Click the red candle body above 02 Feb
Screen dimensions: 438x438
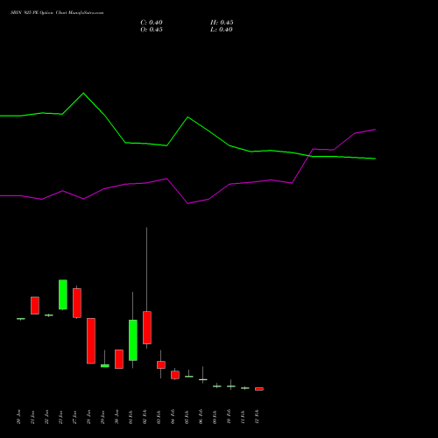point(147,328)
